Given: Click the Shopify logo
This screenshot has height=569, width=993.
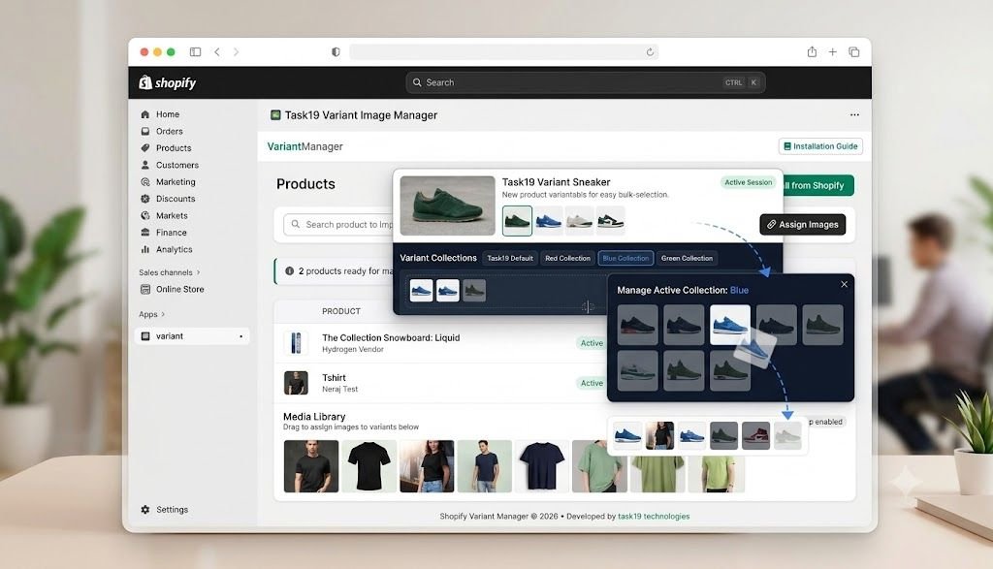Looking at the screenshot, I should (x=167, y=82).
